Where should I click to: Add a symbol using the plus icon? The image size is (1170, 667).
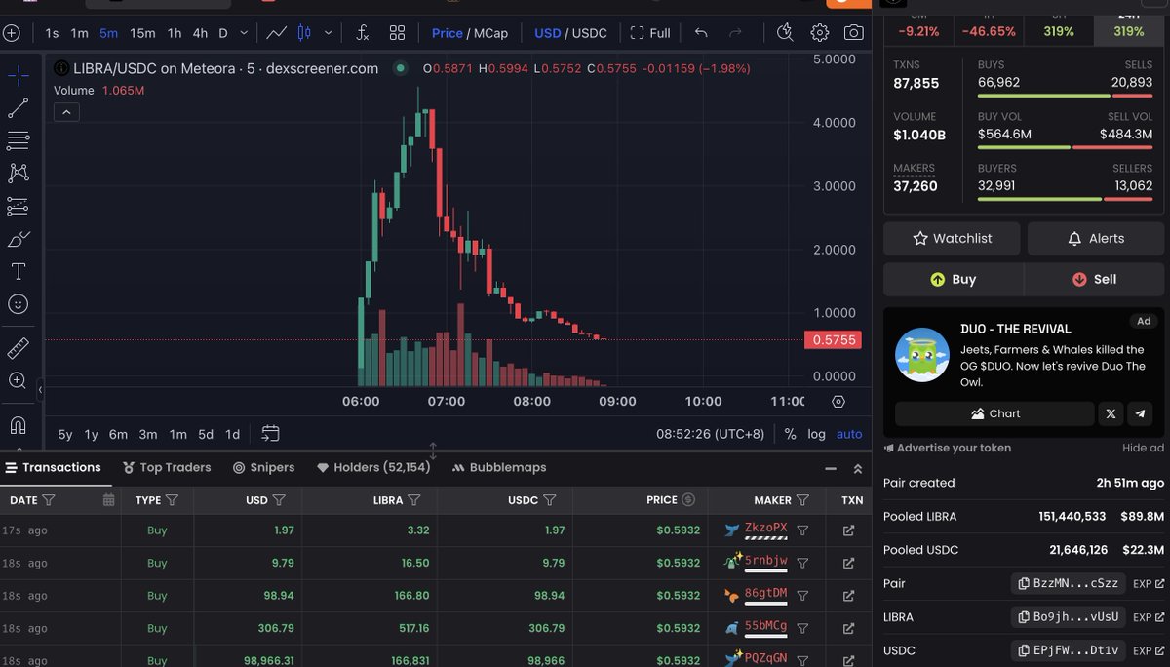point(11,33)
